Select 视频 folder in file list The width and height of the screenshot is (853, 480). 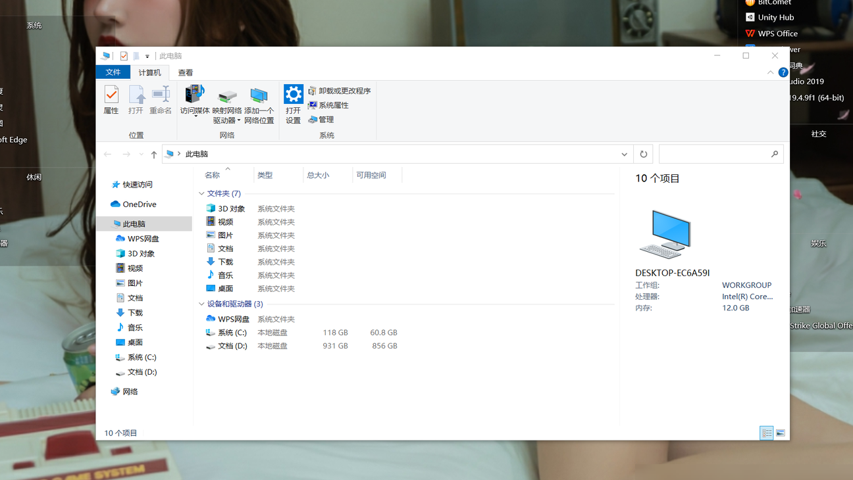point(220,222)
